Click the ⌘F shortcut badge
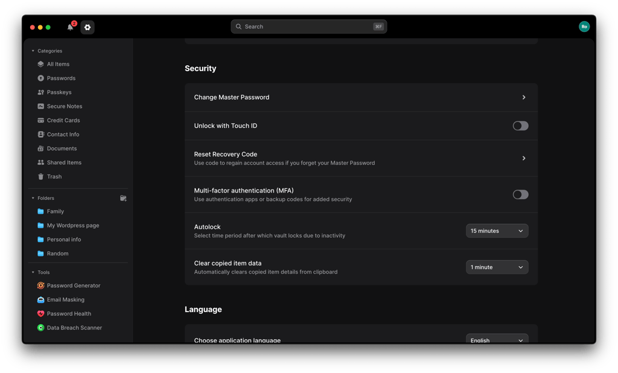The image size is (618, 373). [x=378, y=27]
